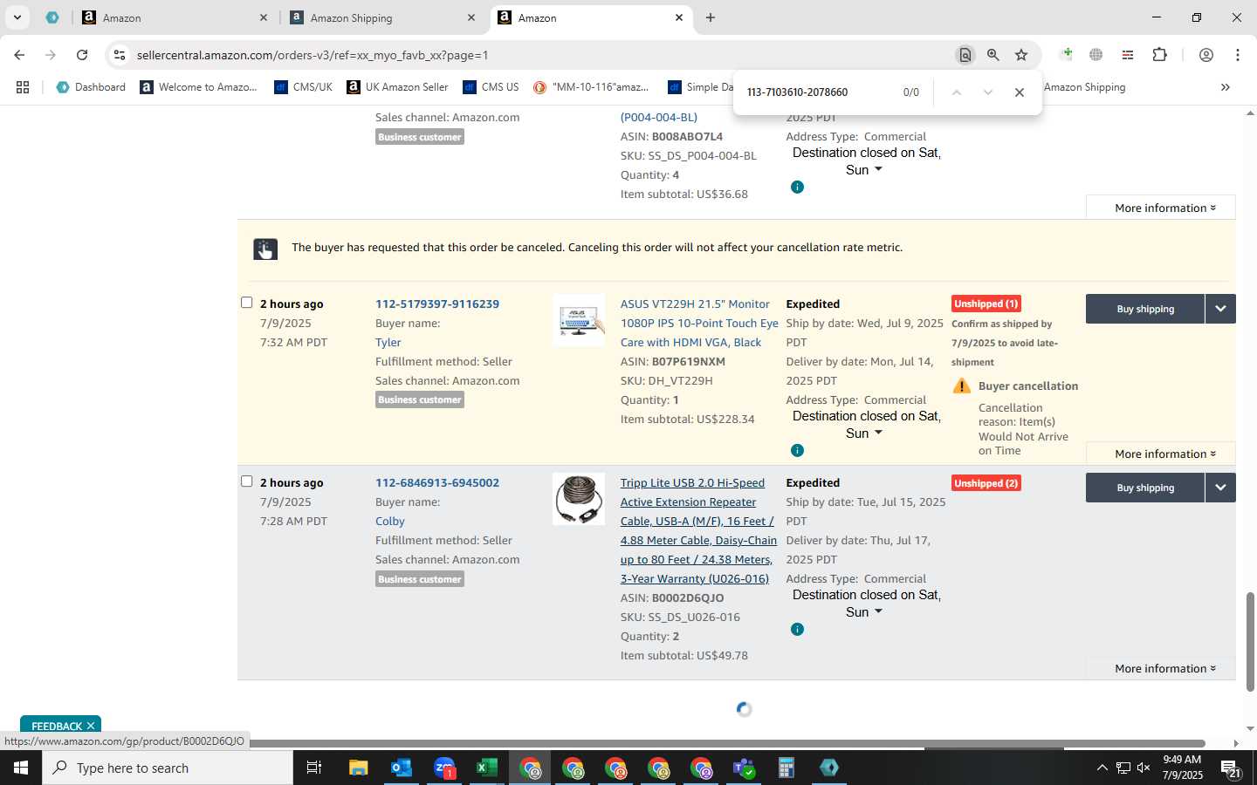Open the CMS/UK bookmark

(303, 87)
